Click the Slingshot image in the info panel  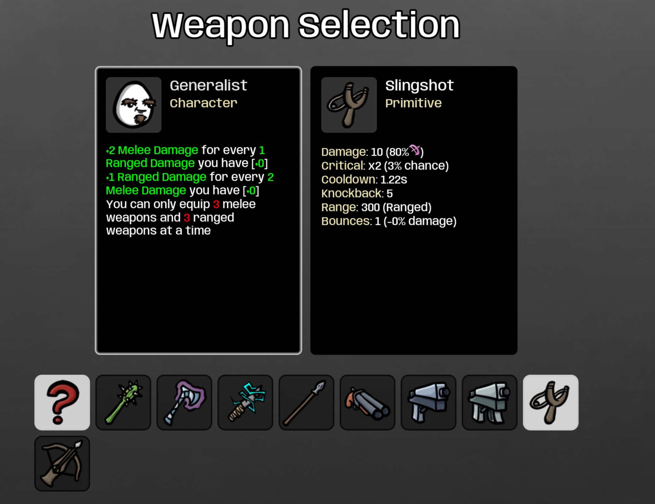point(349,105)
